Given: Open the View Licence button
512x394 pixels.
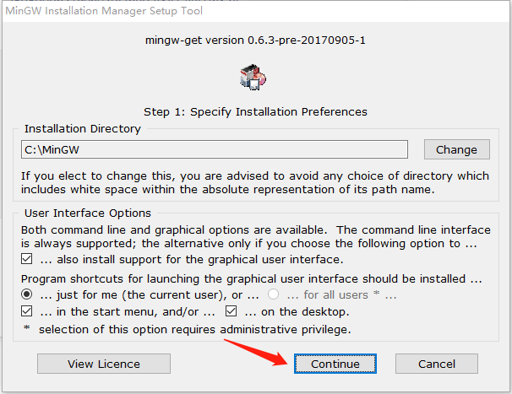Looking at the screenshot, I should [104, 364].
